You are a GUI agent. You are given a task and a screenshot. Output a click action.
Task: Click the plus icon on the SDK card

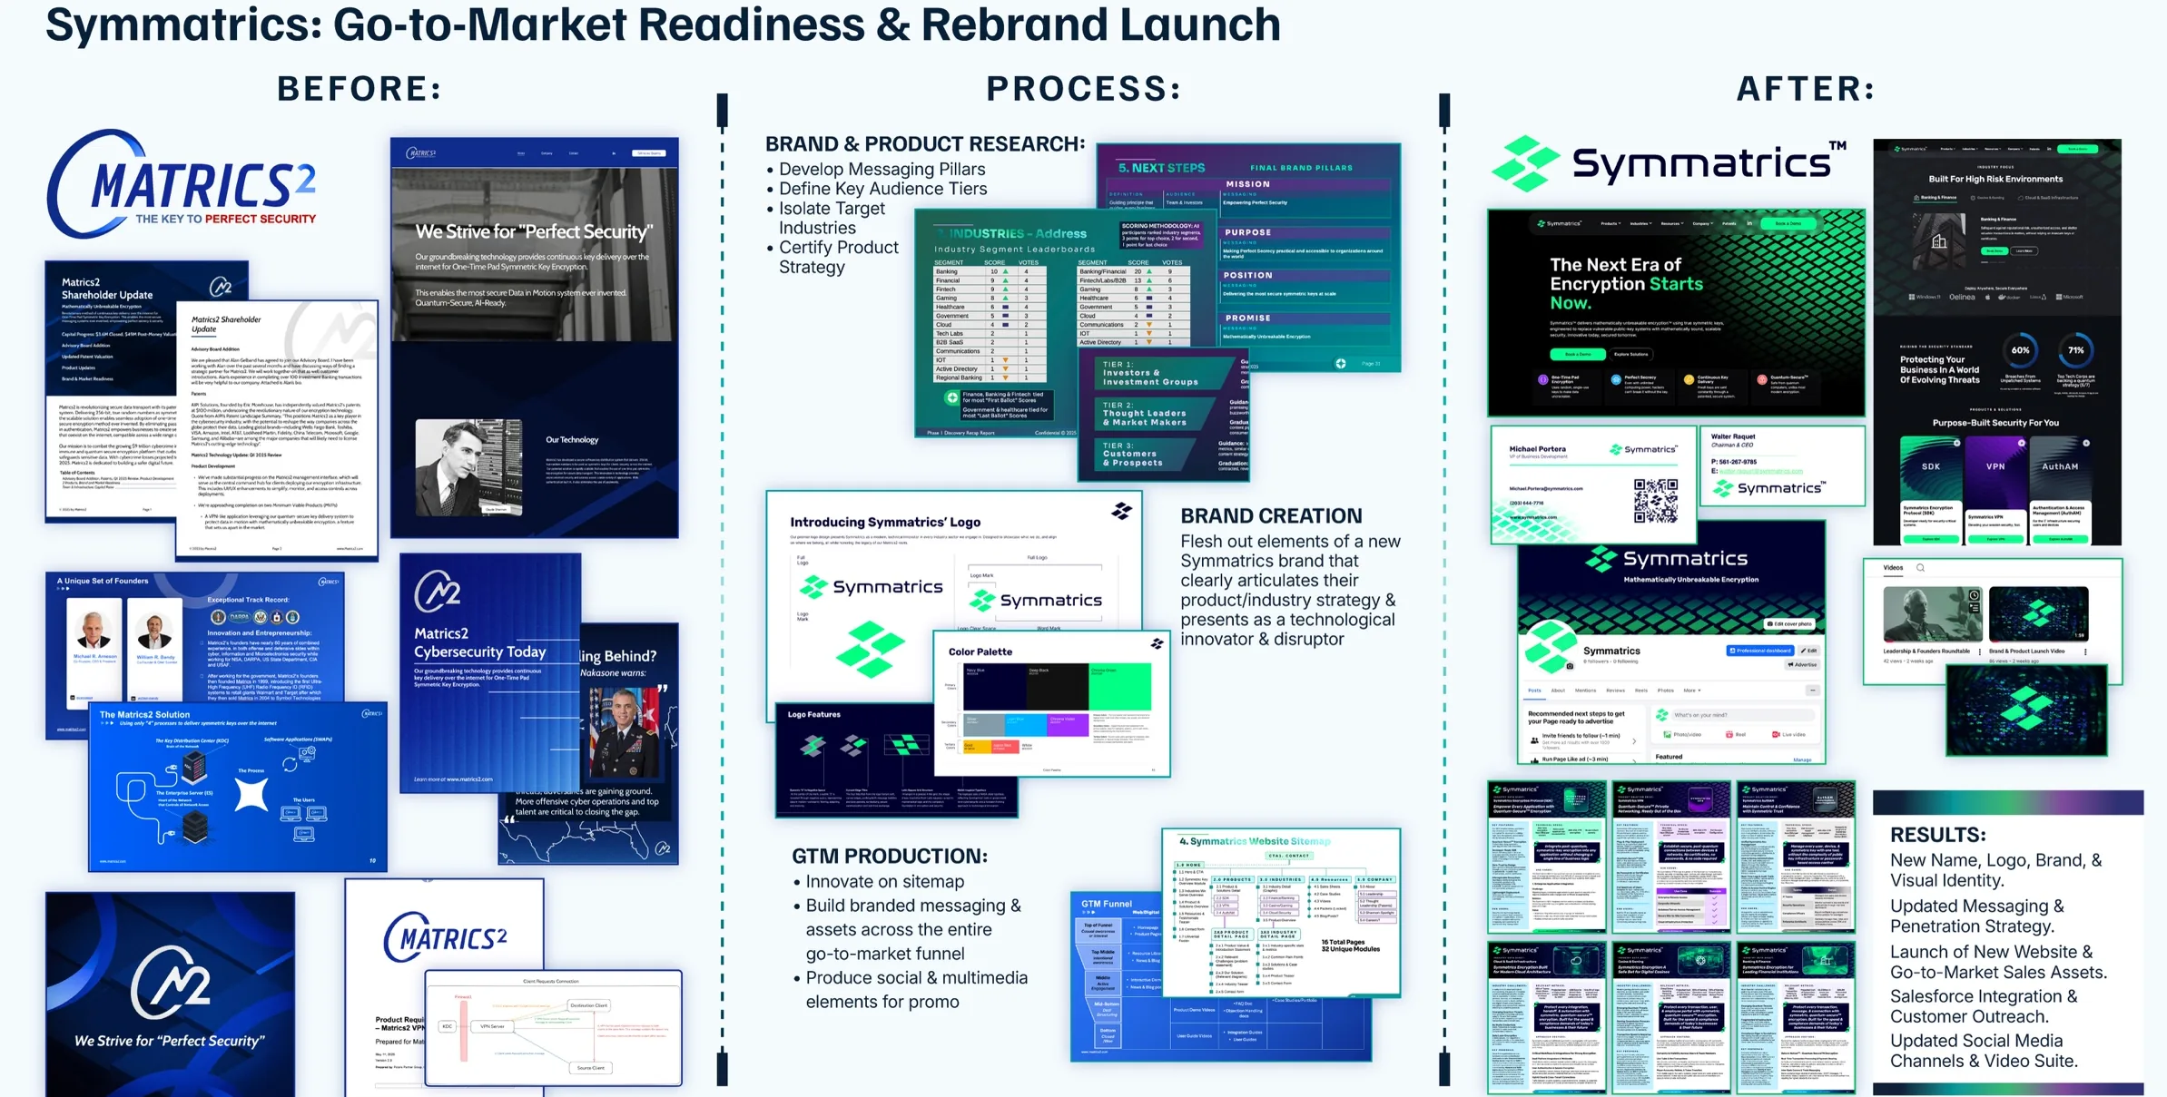tap(1957, 443)
